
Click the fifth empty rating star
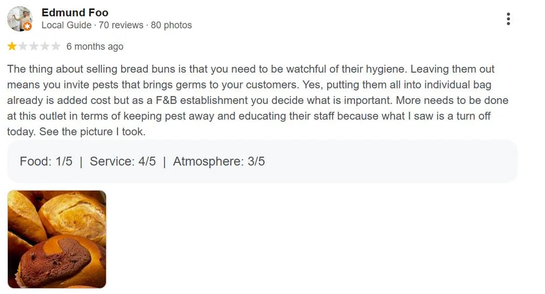[55, 46]
